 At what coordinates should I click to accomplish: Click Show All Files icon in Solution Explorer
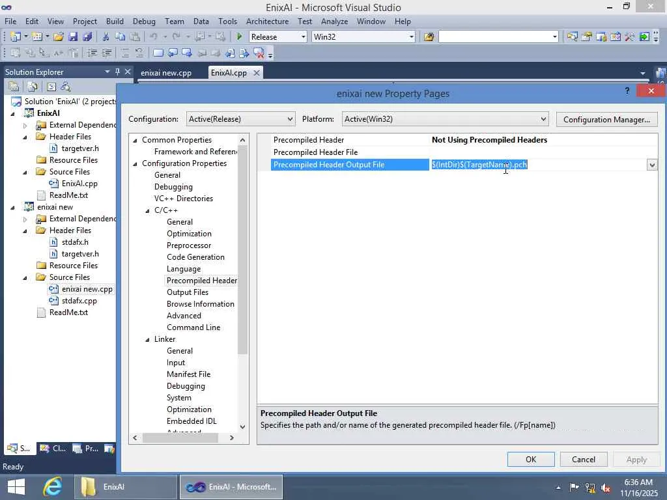(33, 87)
